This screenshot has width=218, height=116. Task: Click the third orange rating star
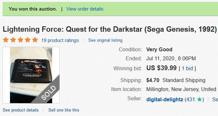(20, 40)
